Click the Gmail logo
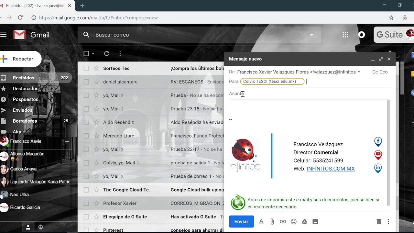 [x=31, y=35]
